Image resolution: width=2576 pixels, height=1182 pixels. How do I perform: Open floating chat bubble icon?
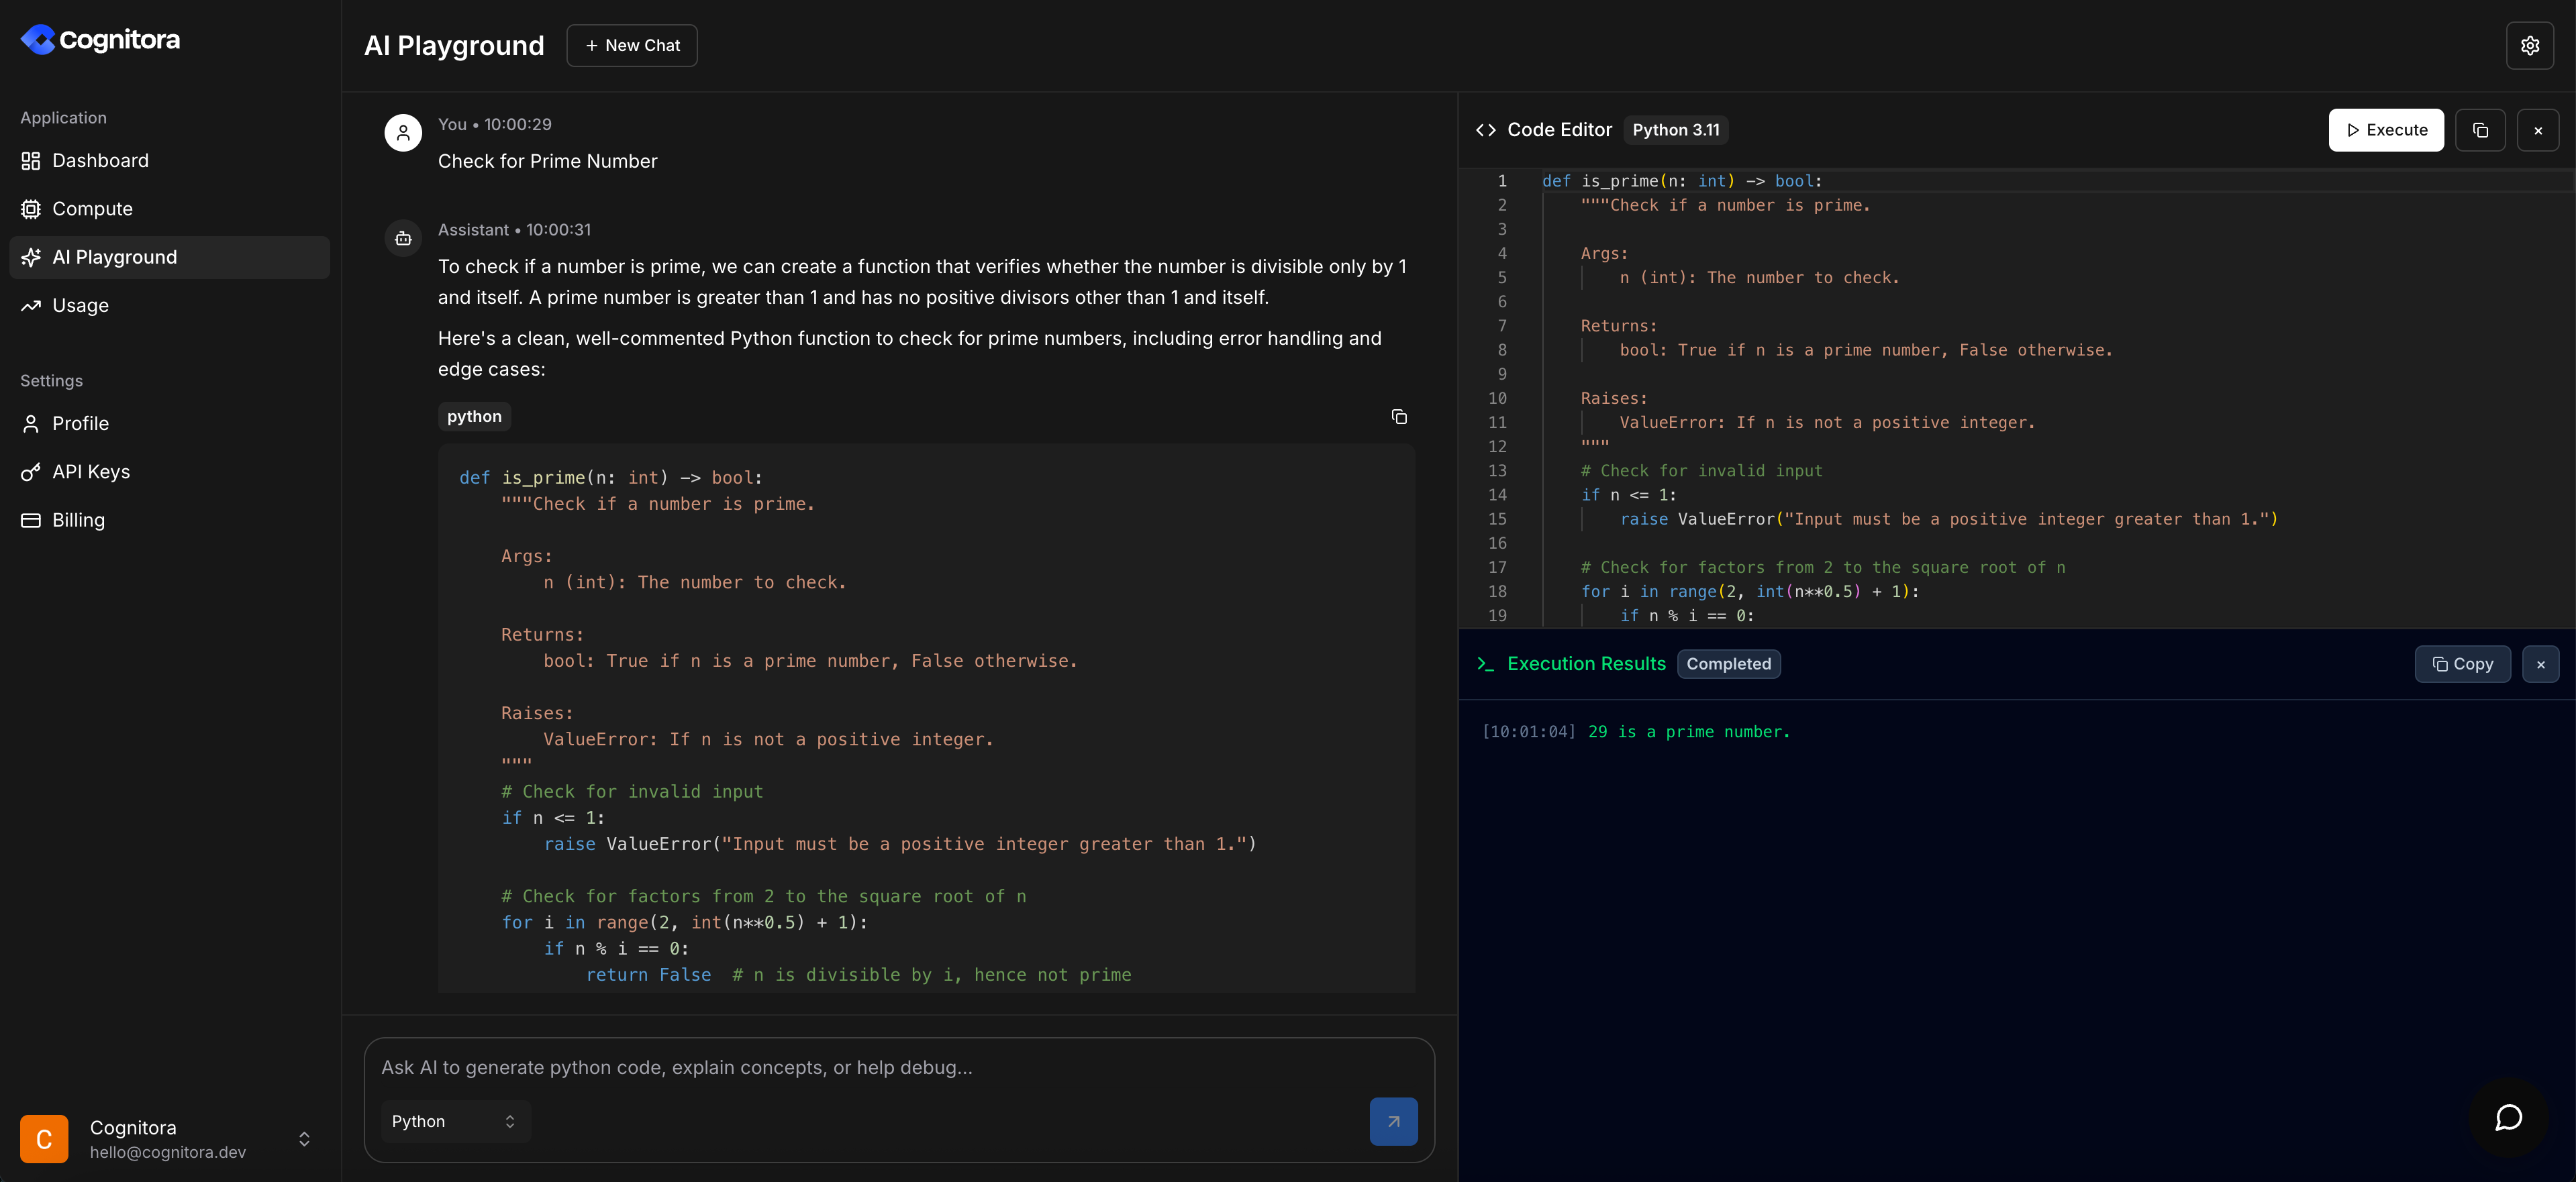coord(2508,1117)
